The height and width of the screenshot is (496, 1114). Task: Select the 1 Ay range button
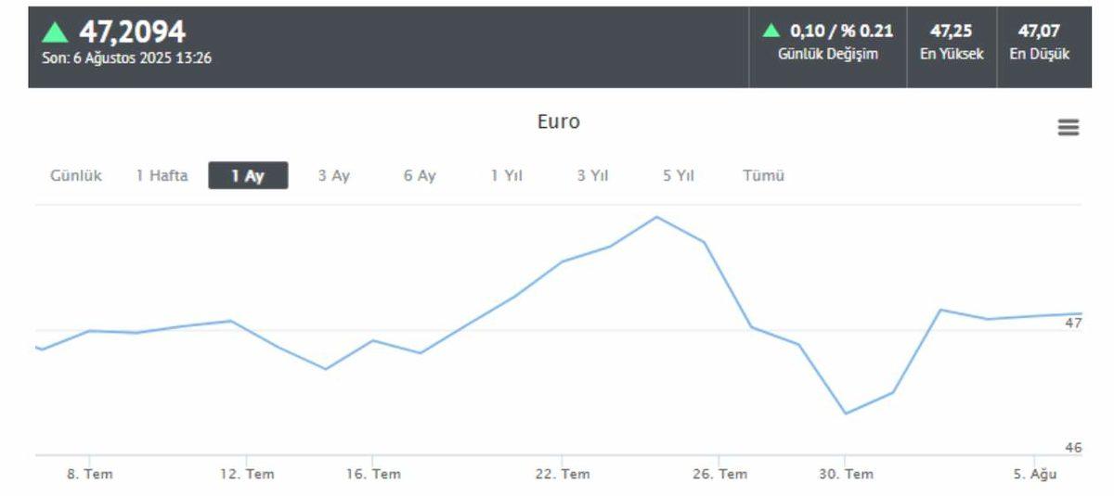tap(248, 175)
